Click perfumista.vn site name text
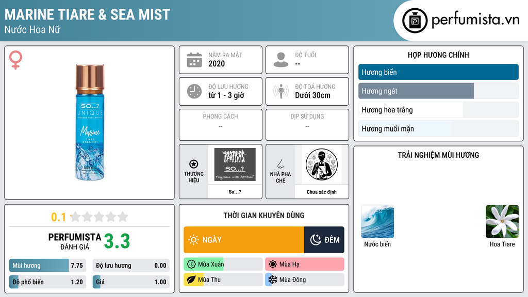The width and height of the screenshot is (528, 297). click(475, 20)
